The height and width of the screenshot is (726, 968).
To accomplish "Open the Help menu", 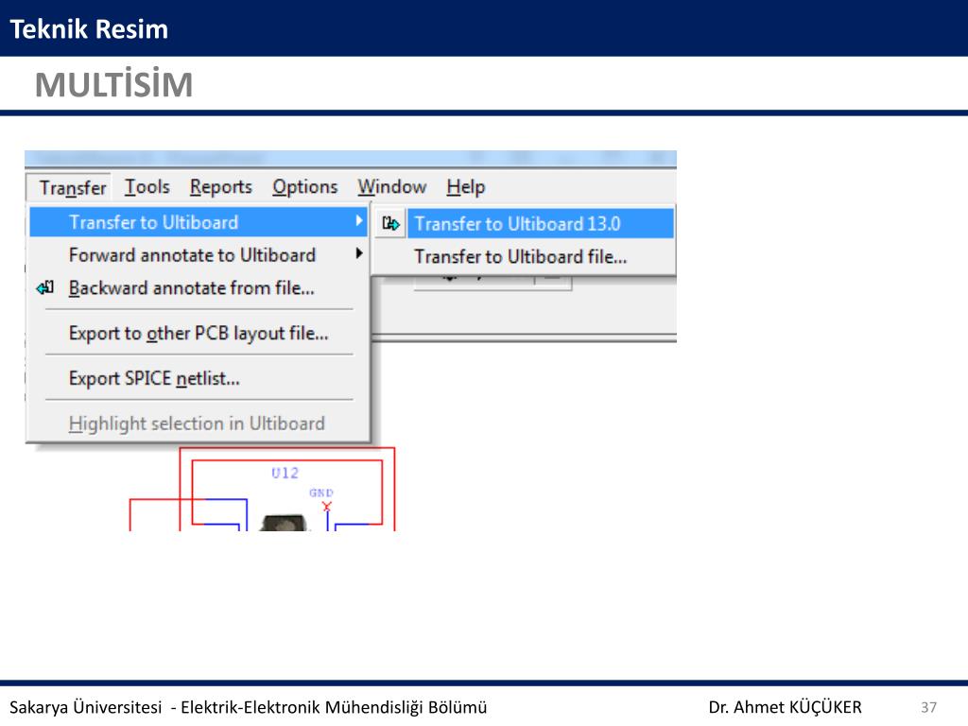I will tap(465, 187).
